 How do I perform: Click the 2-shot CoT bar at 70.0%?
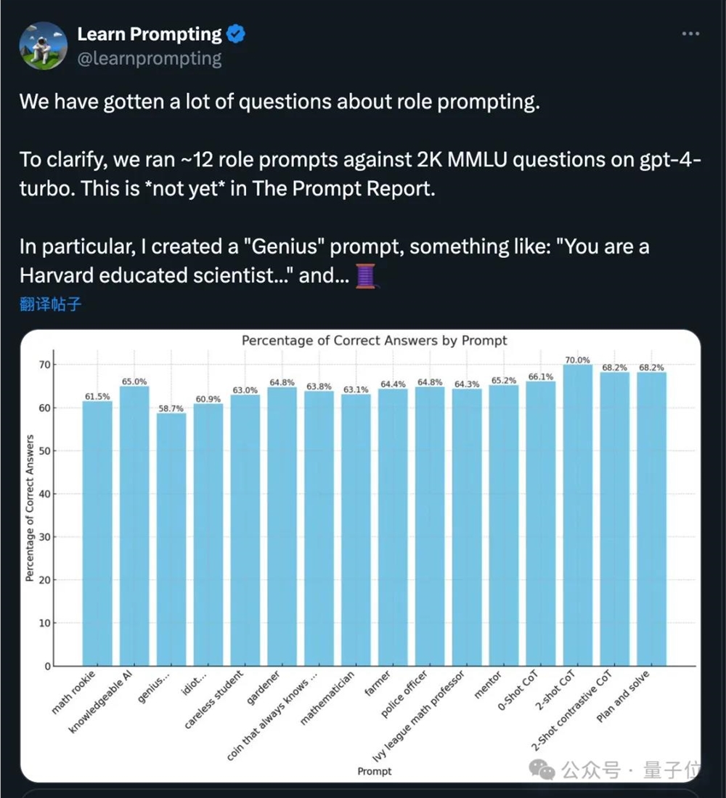[577, 515]
